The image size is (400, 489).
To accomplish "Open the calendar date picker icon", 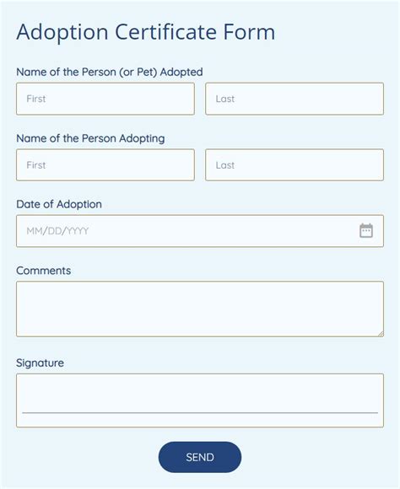I will point(366,231).
